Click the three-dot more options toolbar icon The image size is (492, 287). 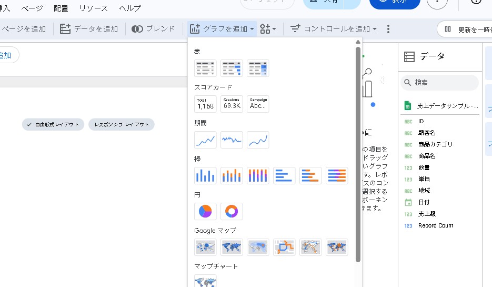tap(388, 29)
